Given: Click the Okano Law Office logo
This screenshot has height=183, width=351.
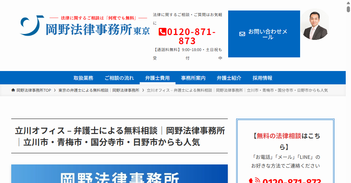Looking at the screenshot, I should click(x=84, y=26).
